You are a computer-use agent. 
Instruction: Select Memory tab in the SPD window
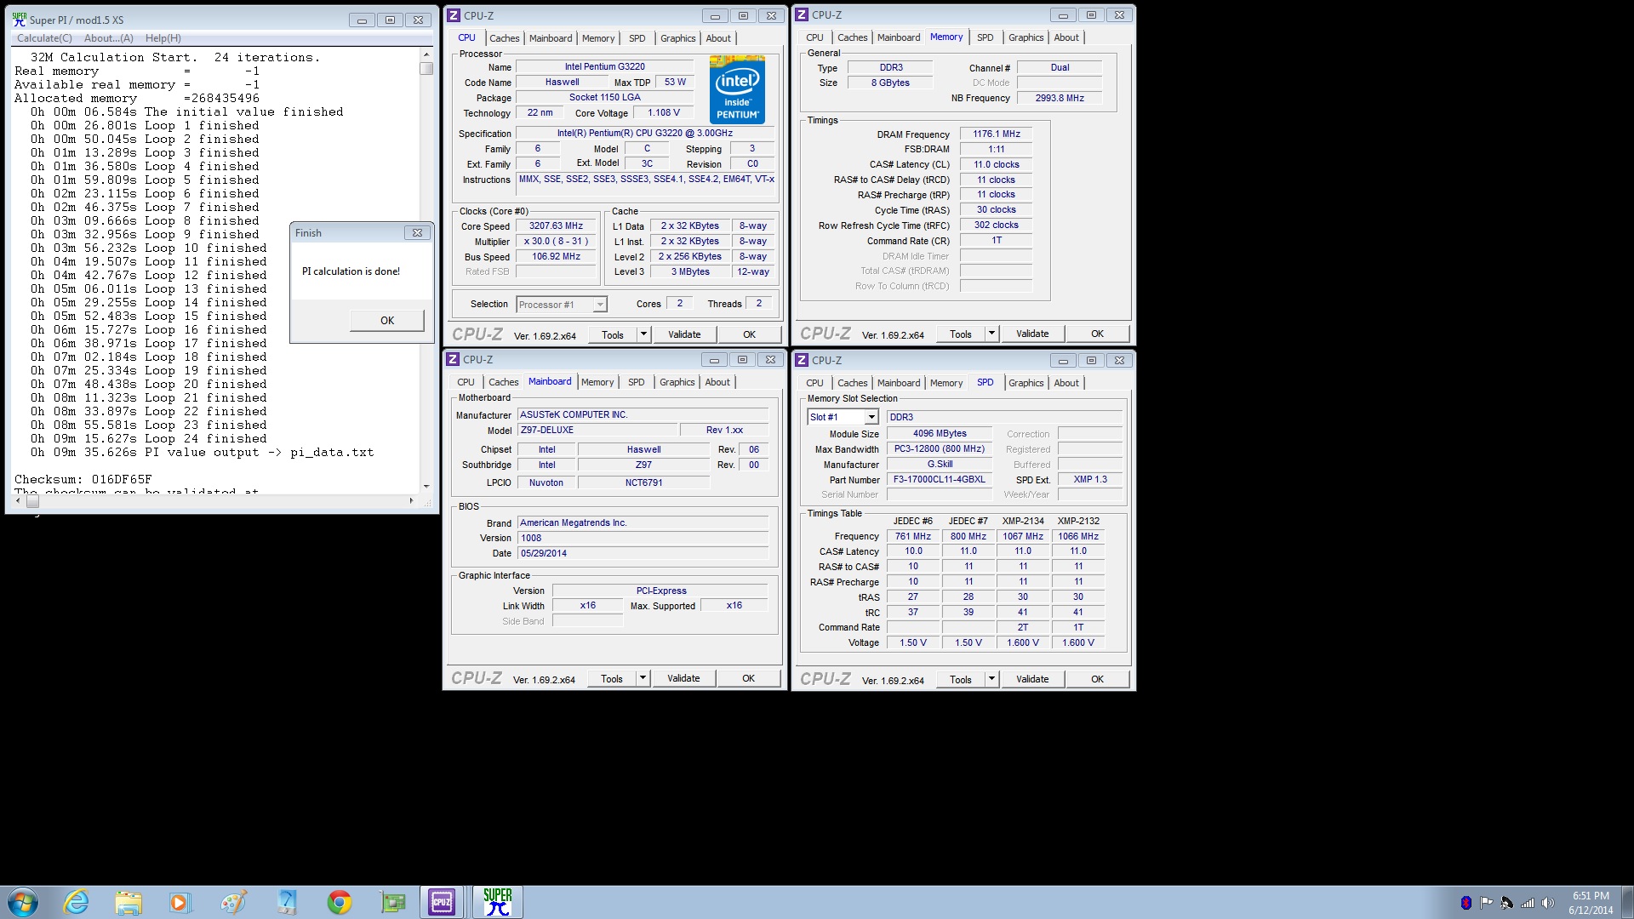[946, 383]
